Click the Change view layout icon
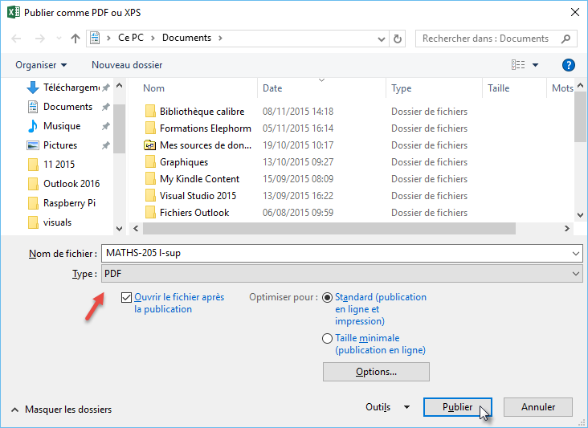The width and height of the screenshot is (588, 428). point(519,65)
